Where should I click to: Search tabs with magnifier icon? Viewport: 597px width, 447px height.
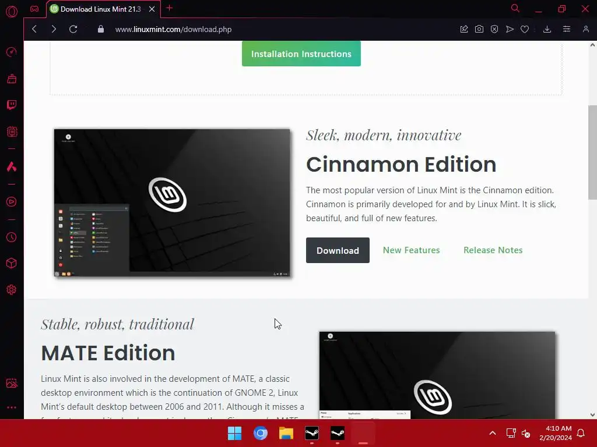click(x=515, y=8)
